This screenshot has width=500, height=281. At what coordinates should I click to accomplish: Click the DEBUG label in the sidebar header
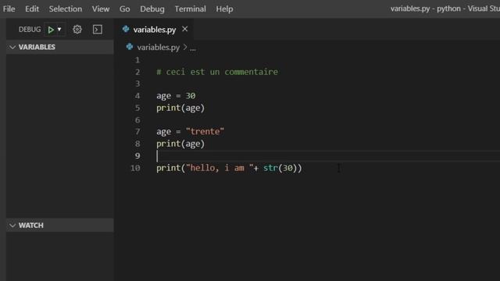point(30,30)
